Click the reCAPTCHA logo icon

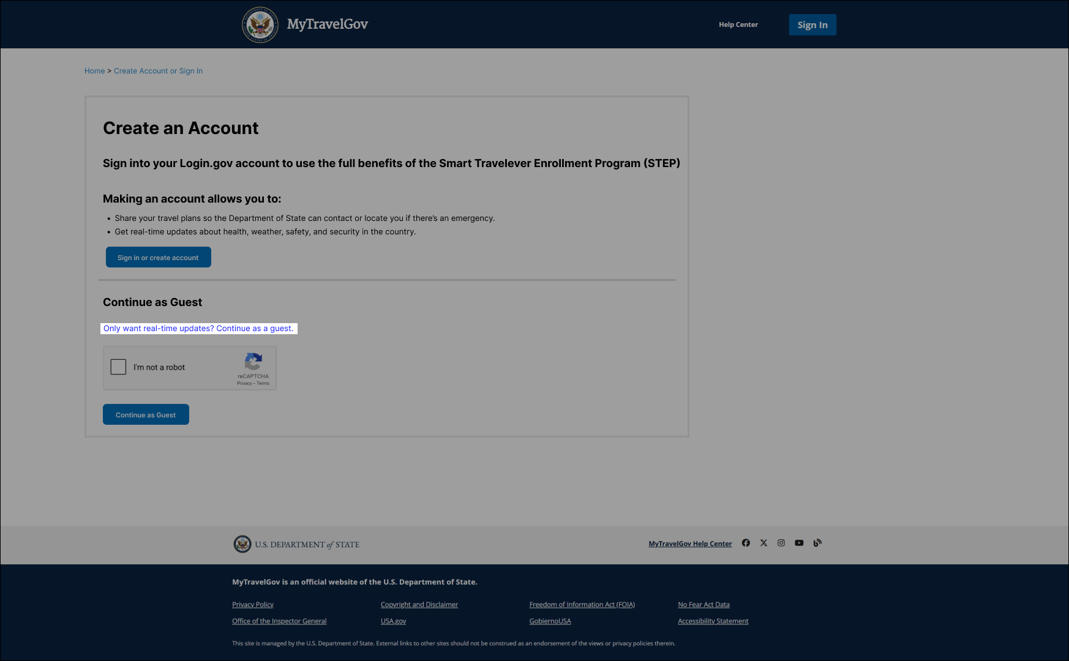253,361
